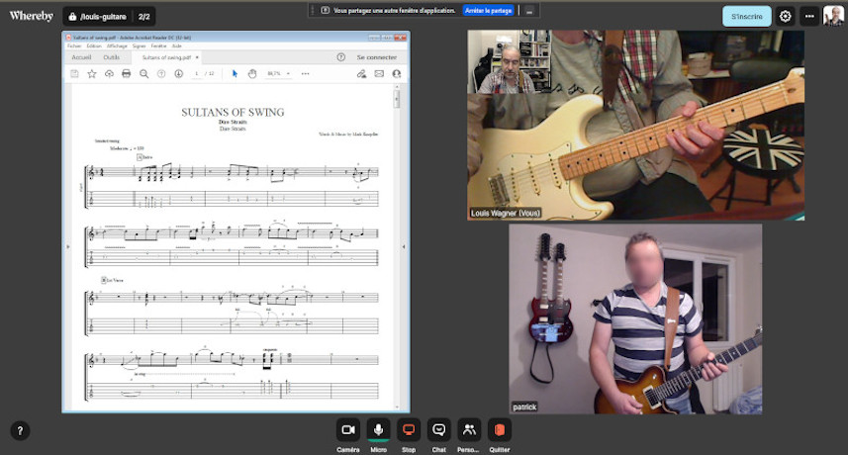
Task: Open the Chat panel
Action: [438, 430]
